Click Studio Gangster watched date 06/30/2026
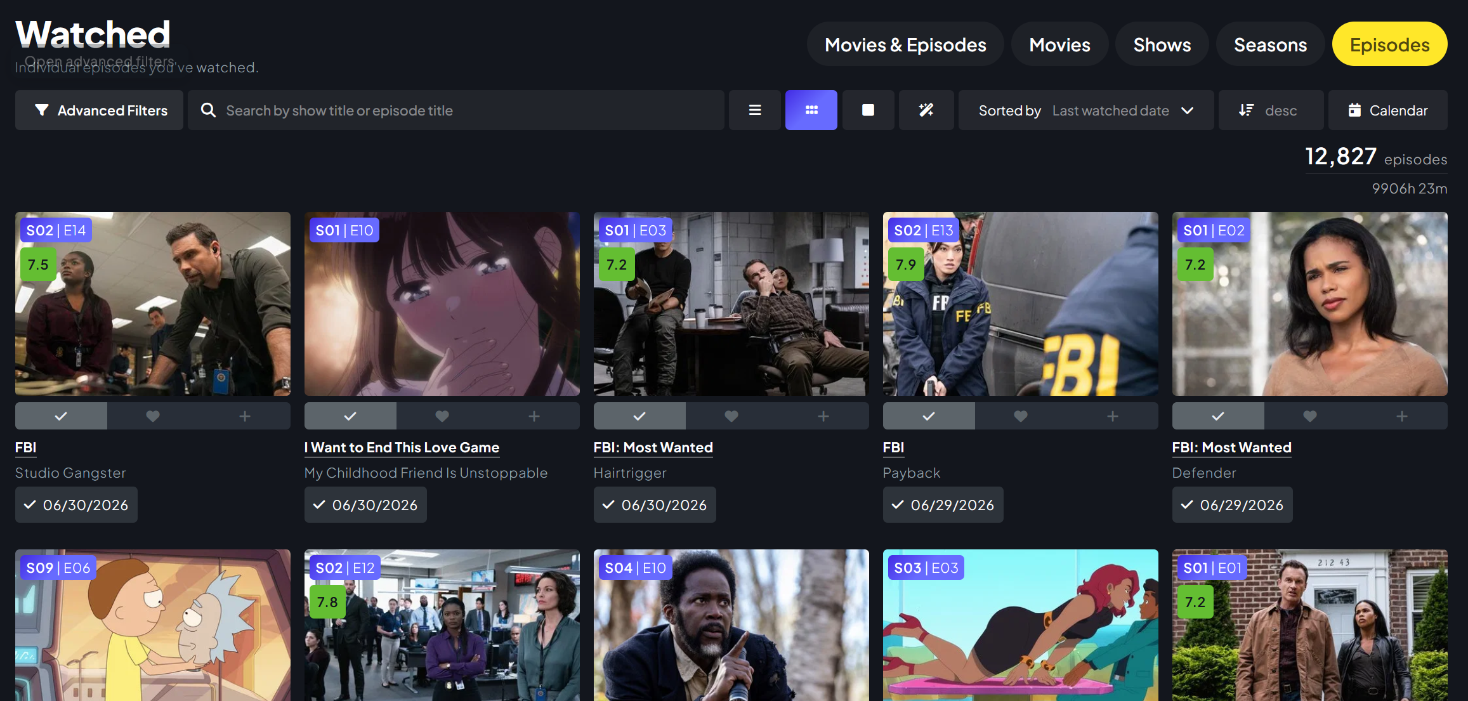1468x701 pixels. point(76,505)
